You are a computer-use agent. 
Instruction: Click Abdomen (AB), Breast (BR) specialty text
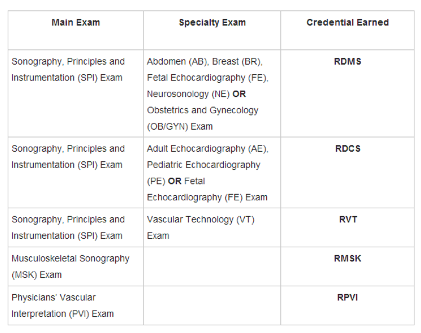click(204, 62)
